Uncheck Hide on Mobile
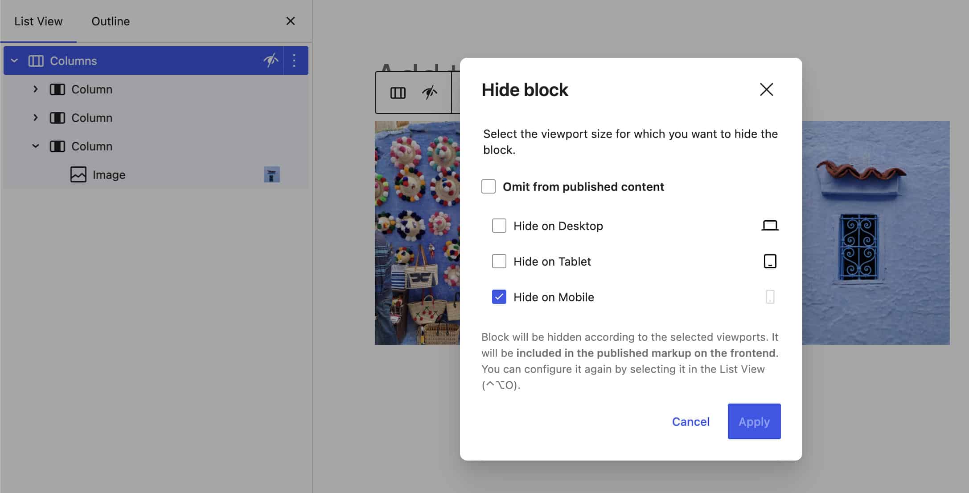 coord(499,297)
